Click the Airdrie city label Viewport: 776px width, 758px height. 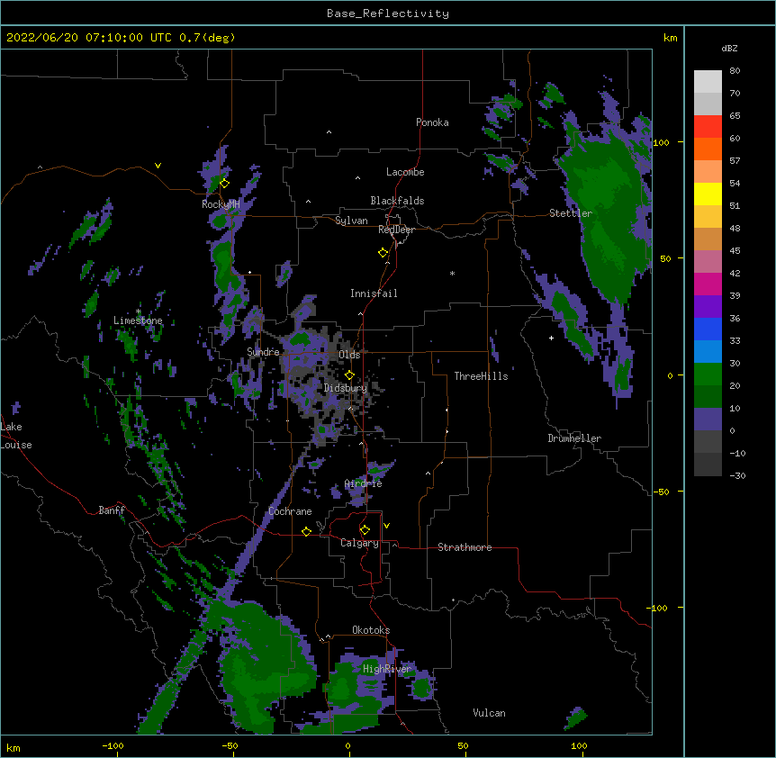(x=364, y=483)
